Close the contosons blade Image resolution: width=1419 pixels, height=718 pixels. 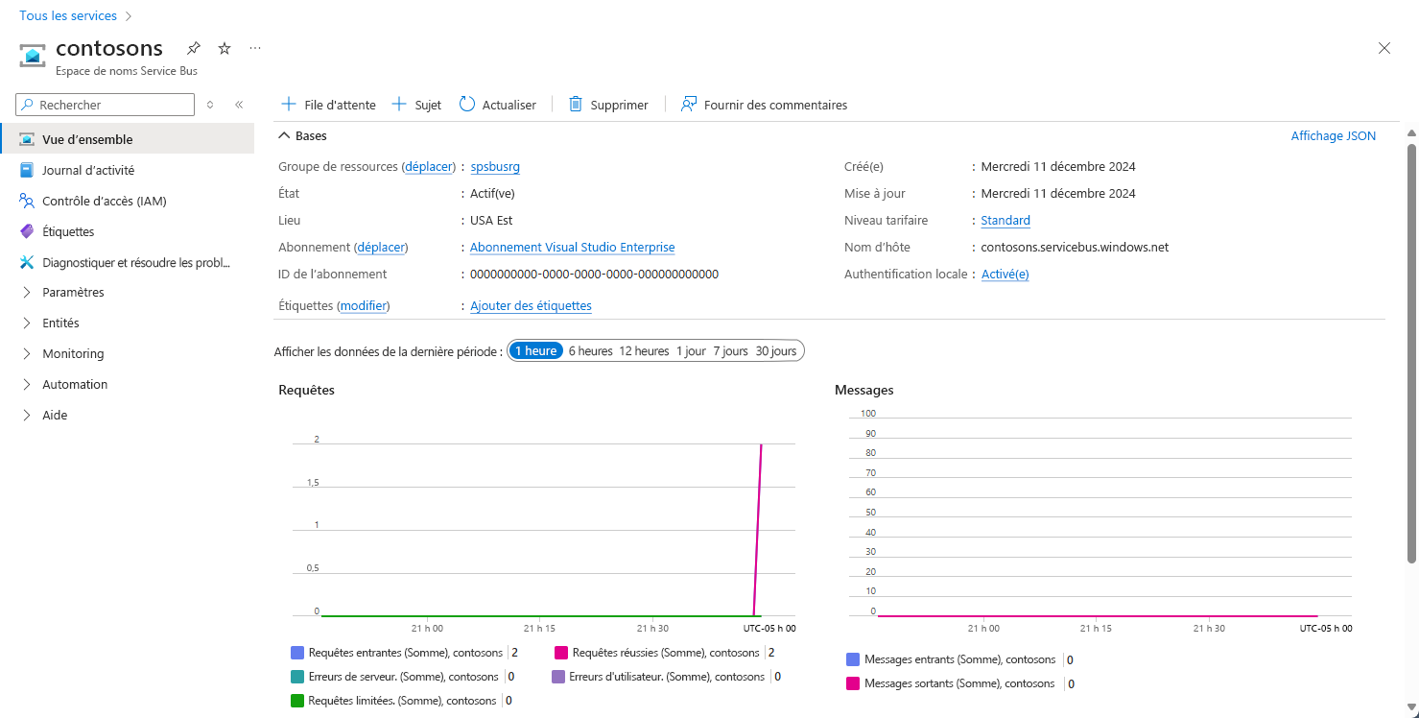pos(1384,48)
